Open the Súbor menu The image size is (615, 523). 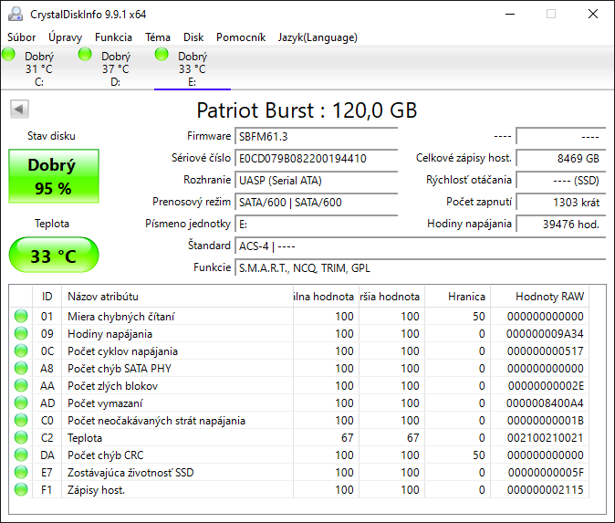click(22, 37)
